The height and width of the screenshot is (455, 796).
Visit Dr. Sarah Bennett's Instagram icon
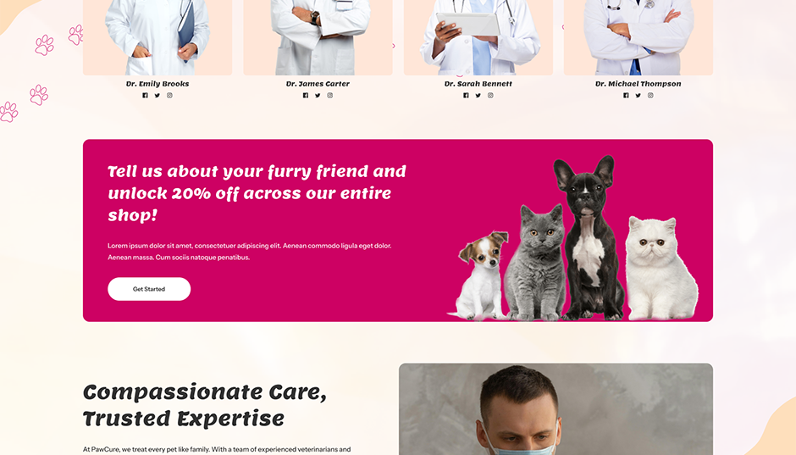click(490, 96)
